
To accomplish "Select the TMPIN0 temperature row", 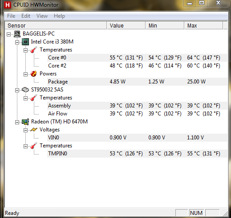I will [138, 154].
